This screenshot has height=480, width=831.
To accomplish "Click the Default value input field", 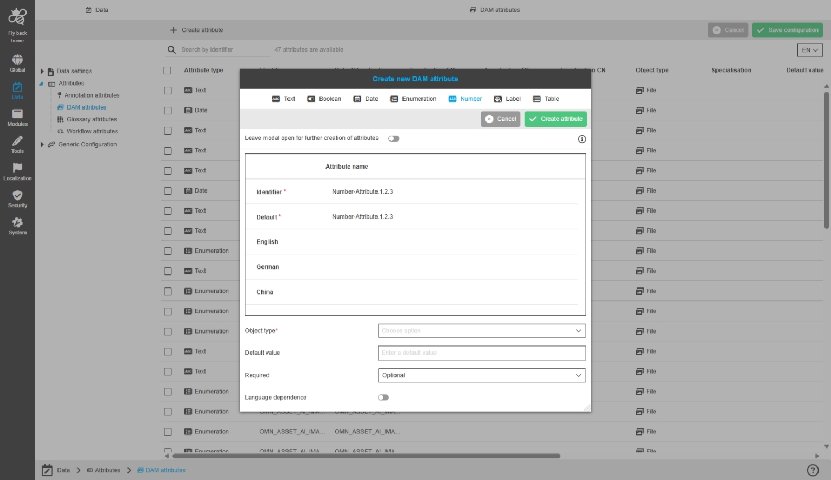I will (481, 353).
